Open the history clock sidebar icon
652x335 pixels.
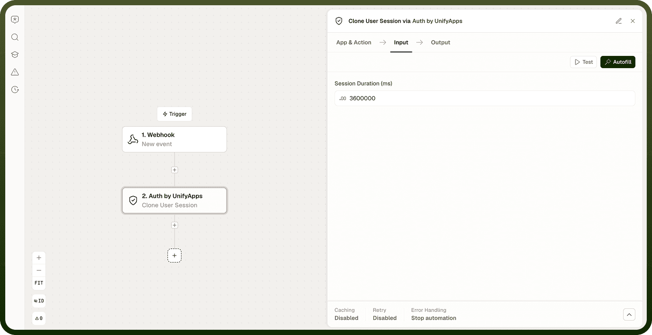15,90
